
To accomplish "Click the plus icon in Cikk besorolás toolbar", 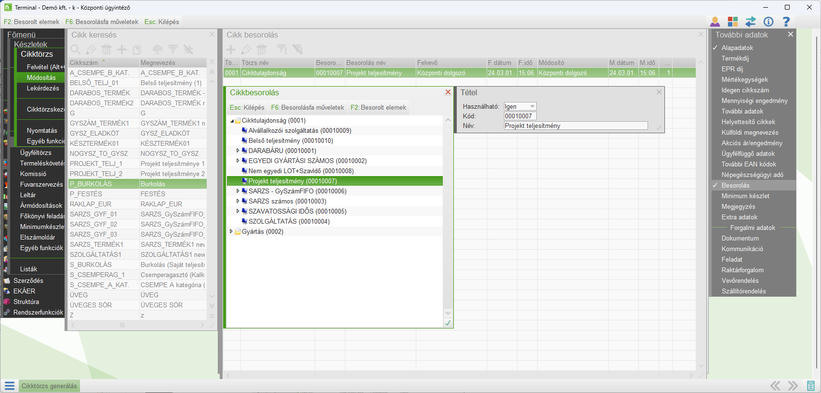I will coord(231,50).
